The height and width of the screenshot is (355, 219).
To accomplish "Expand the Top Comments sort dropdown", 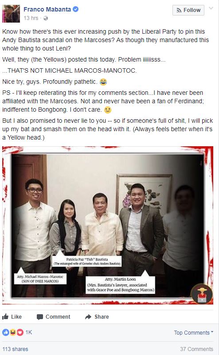I will tap(194, 332).
